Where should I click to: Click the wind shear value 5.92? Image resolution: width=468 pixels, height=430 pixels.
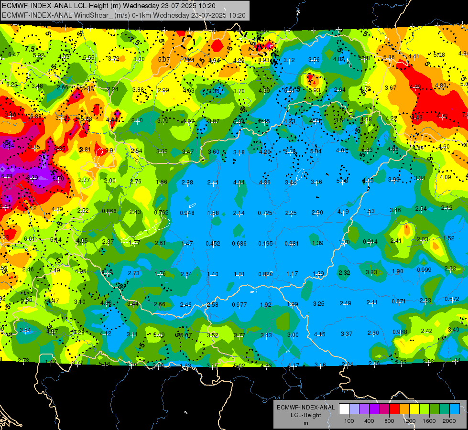39,55
